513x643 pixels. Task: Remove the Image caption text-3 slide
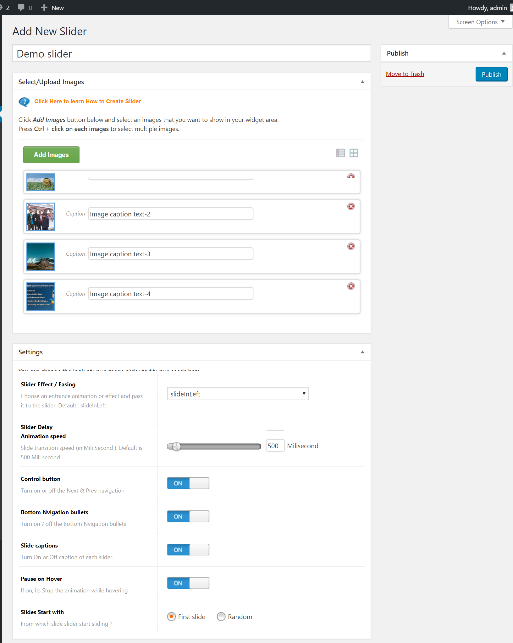pyautogui.click(x=351, y=246)
